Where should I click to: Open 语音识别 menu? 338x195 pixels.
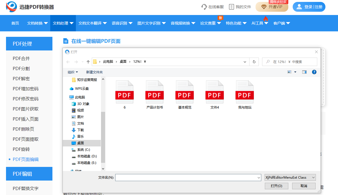122,23
